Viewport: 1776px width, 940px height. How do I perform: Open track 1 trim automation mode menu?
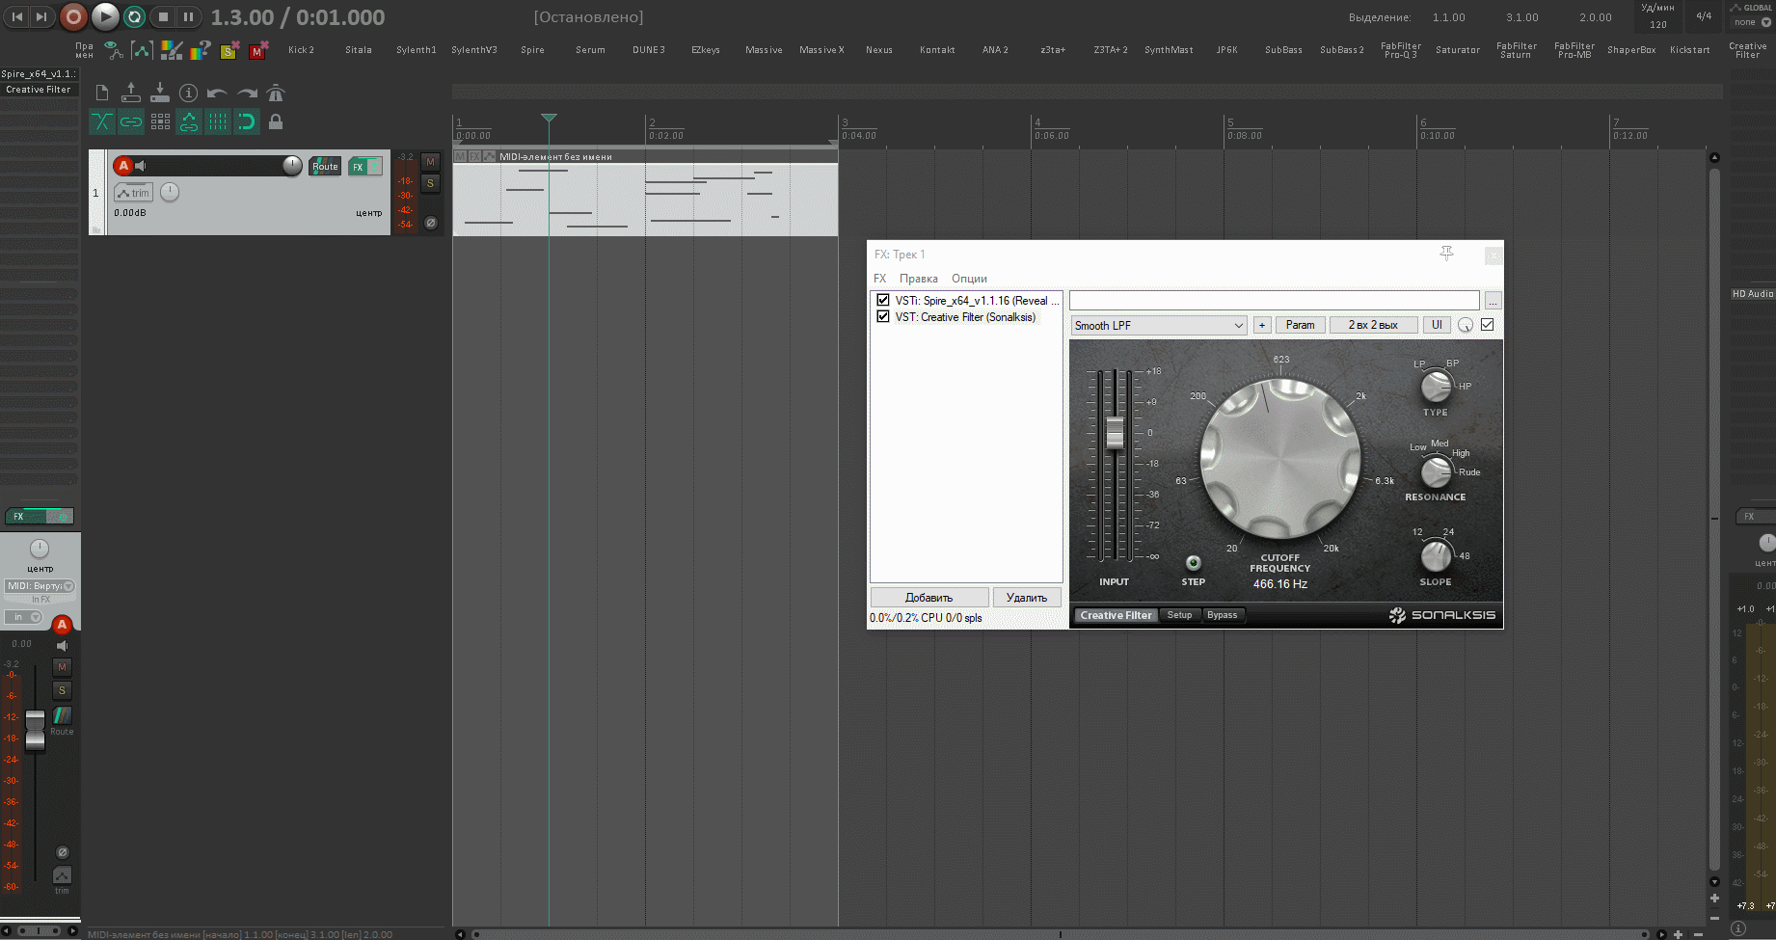pyautogui.click(x=134, y=193)
